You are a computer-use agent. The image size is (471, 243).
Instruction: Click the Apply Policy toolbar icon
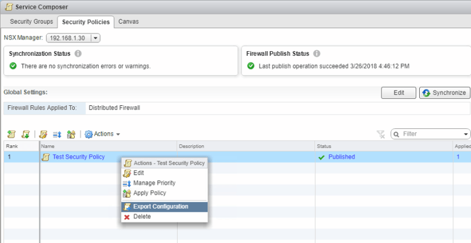coord(71,134)
